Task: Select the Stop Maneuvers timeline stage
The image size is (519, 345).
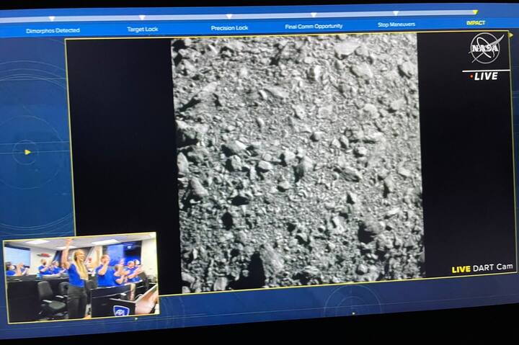Action: tap(396, 24)
